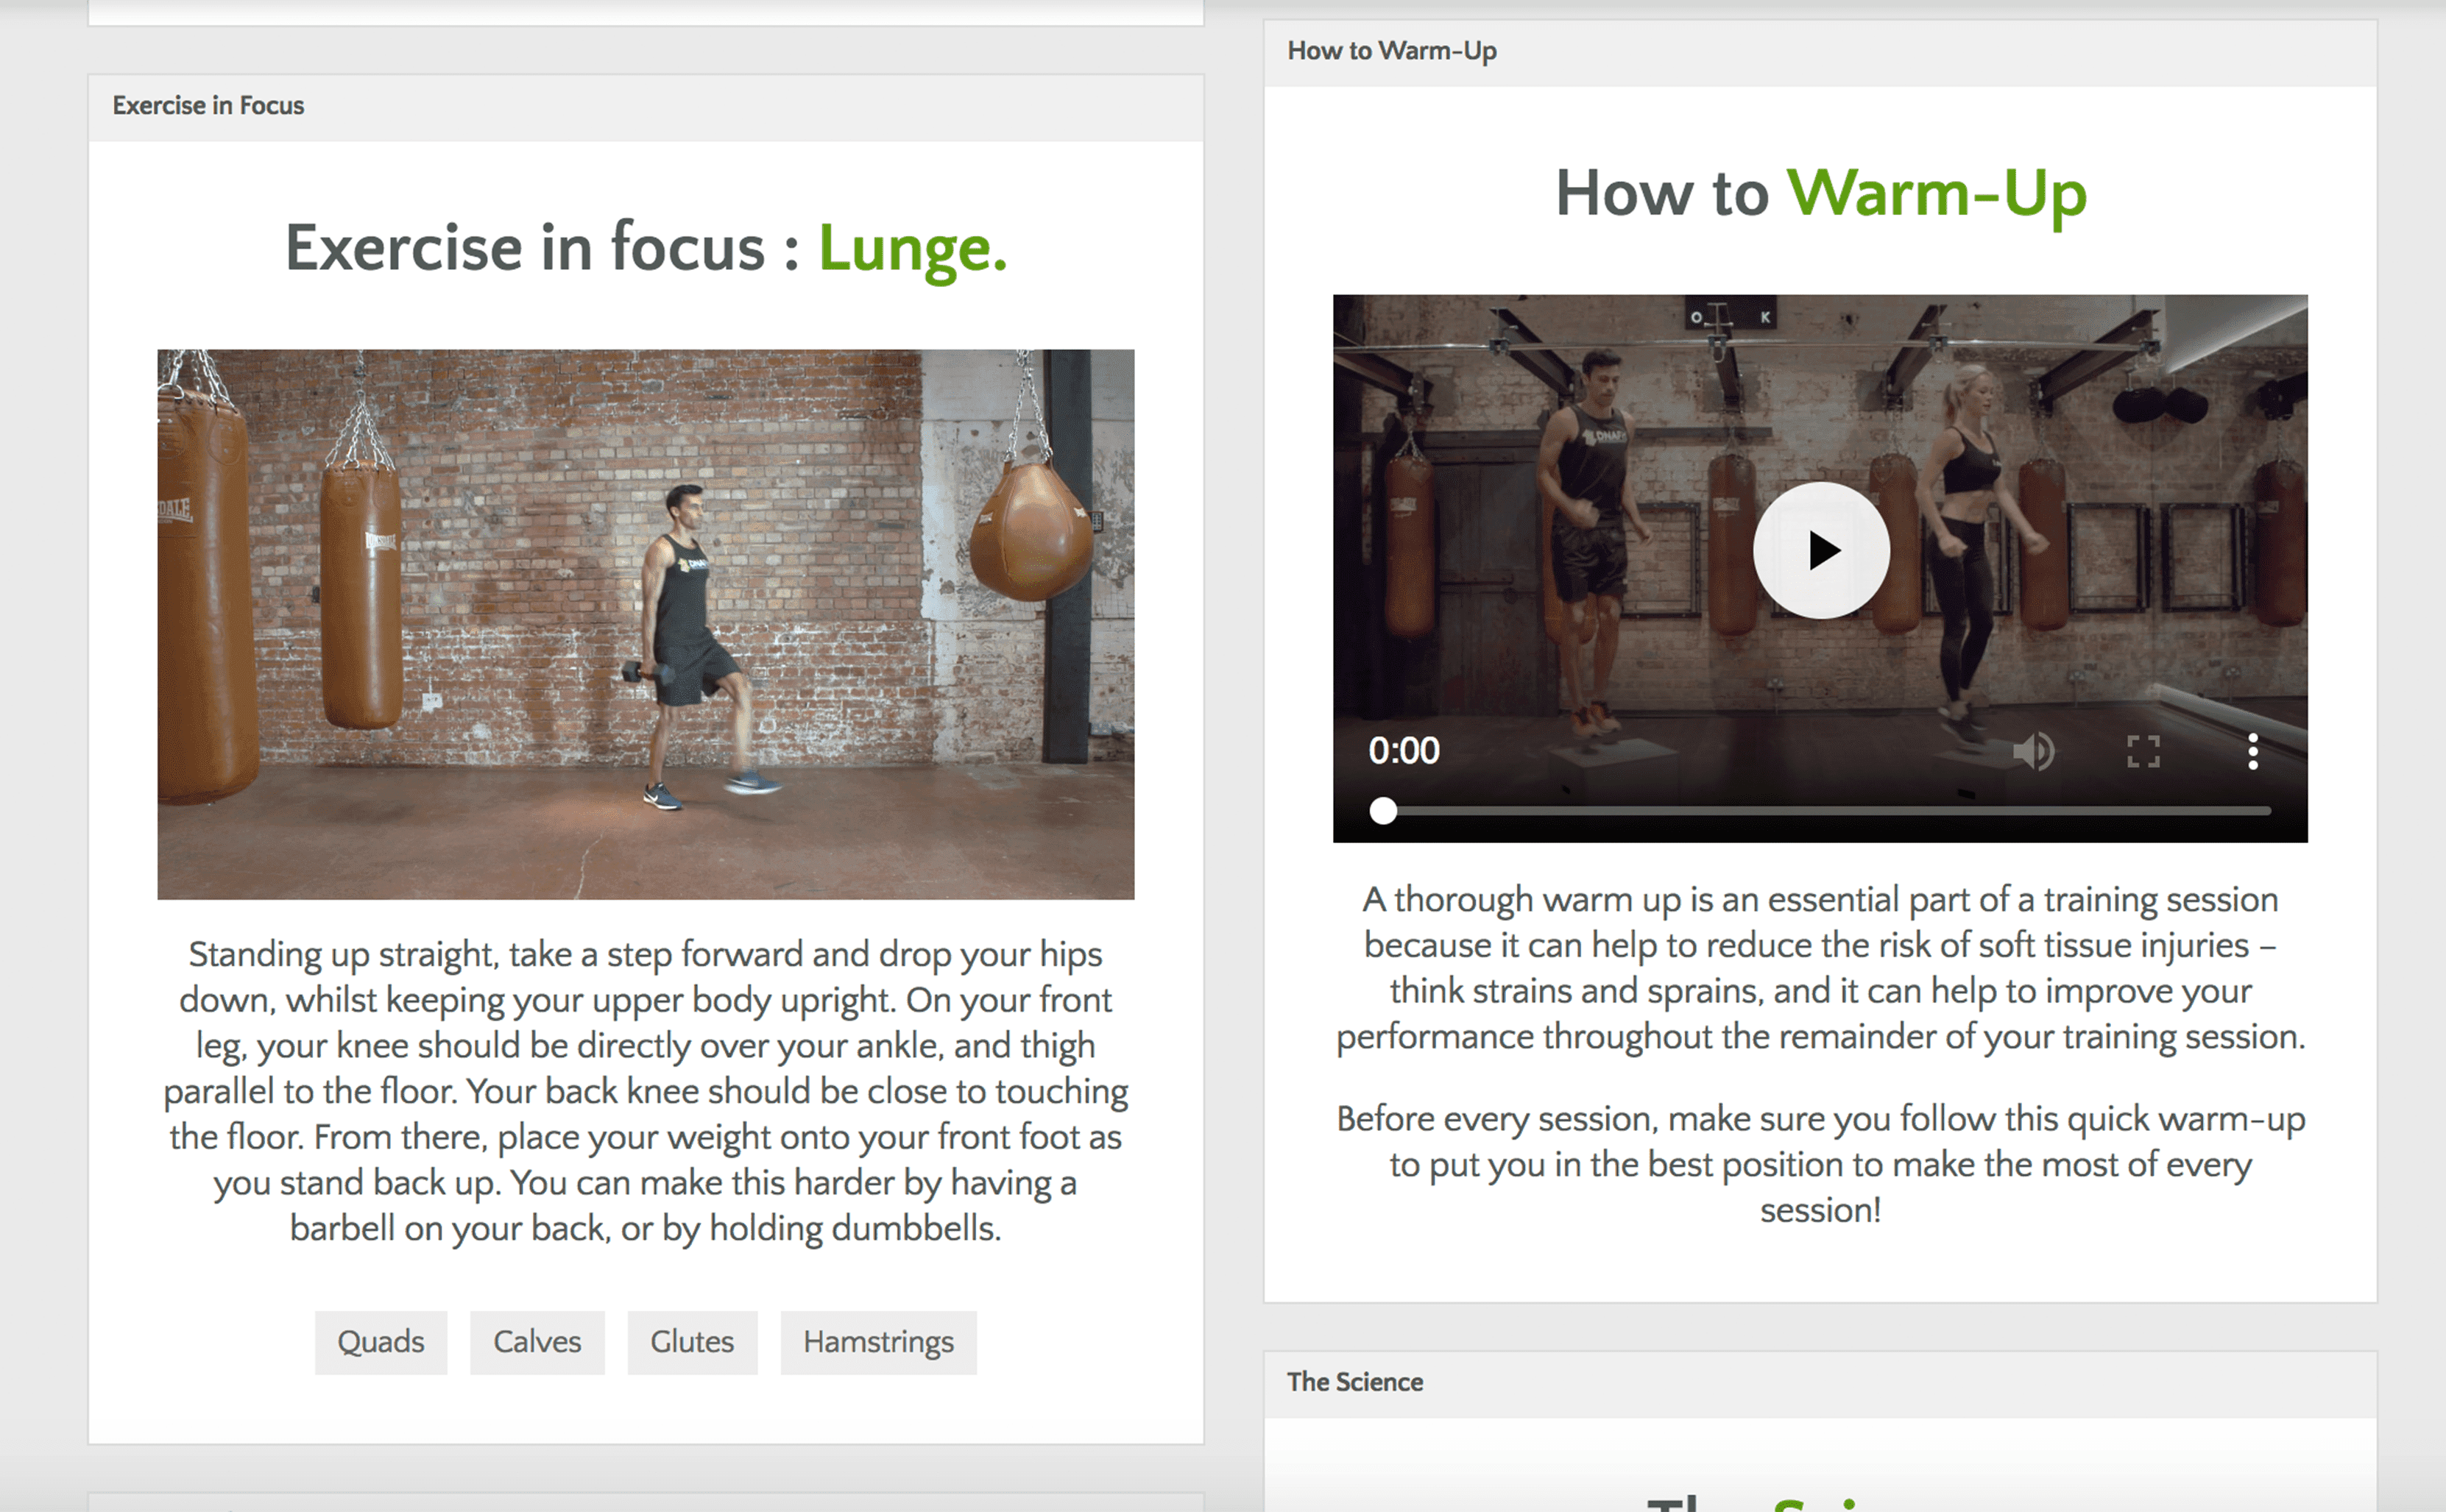Click 'Before every session' paragraph
This screenshot has width=2446, height=1512.
(1820, 1164)
